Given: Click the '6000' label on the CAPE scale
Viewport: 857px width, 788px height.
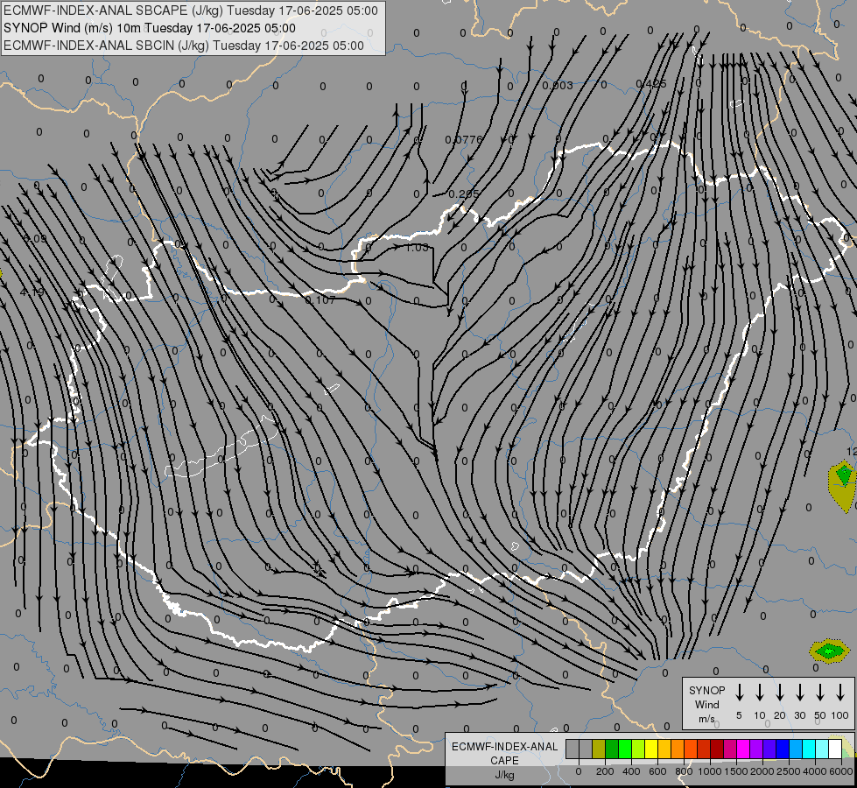Looking at the screenshot, I should pyautogui.click(x=841, y=771).
